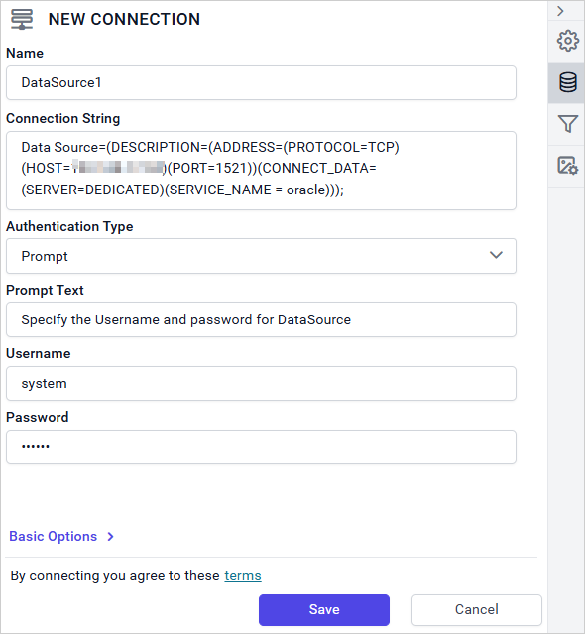Click the Username field showing system

tap(261, 383)
